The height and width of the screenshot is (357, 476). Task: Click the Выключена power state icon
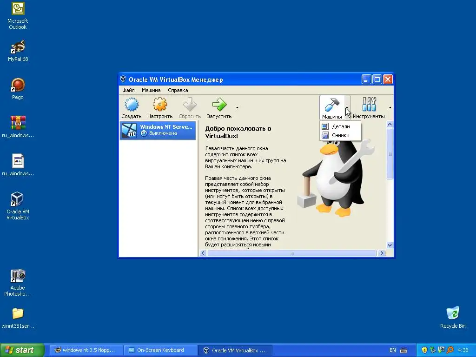tap(144, 133)
